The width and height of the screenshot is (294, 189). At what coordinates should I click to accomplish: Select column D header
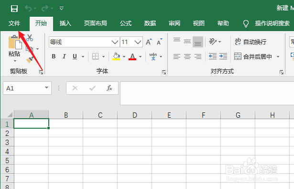tap(135, 115)
